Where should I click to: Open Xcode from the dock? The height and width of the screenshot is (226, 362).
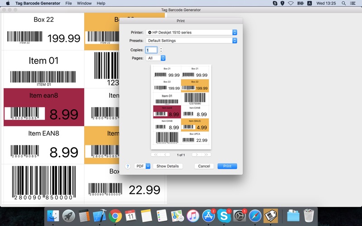100,216
